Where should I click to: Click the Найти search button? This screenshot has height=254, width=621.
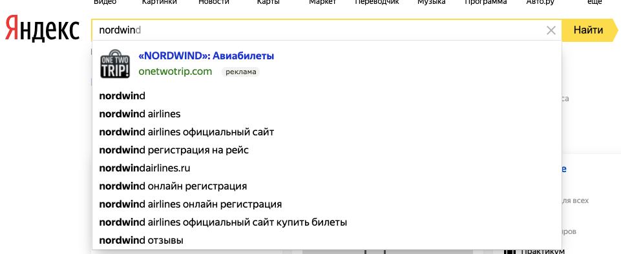[589, 30]
